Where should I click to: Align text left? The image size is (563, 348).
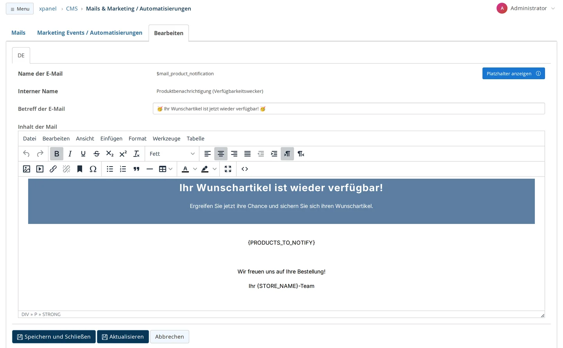pos(208,154)
